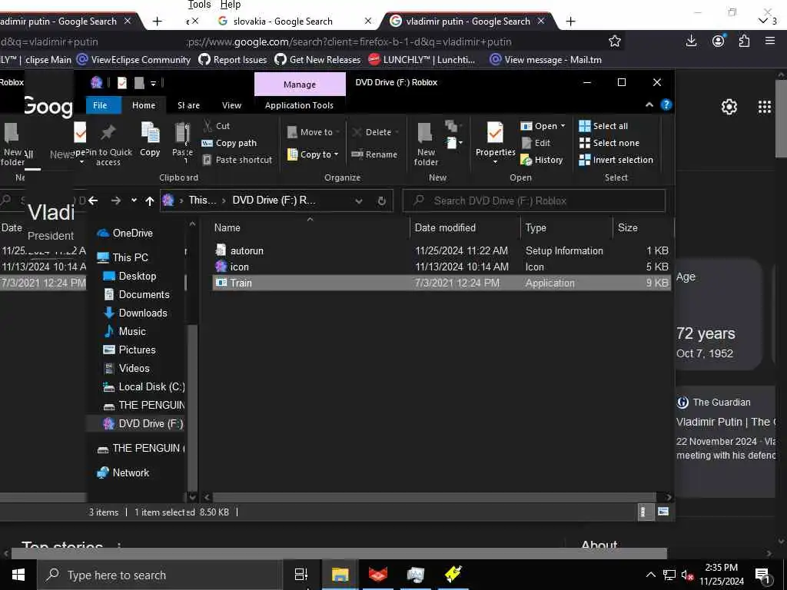Switch to the Home ribbon tab
Image resolution: width=787 pixels, height=590 pixels.
point(144,105)
